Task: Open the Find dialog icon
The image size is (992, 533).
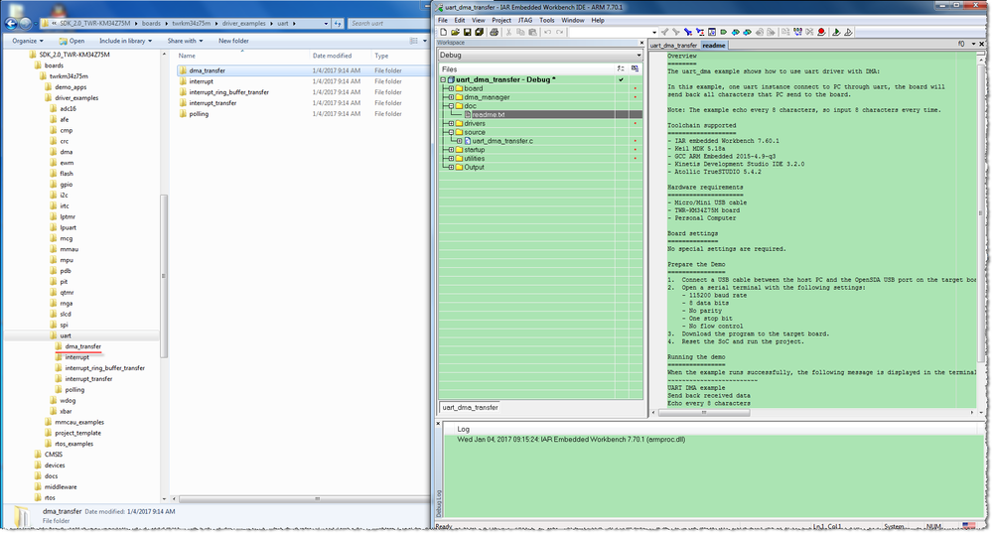Action: click(x=688, y=32)
